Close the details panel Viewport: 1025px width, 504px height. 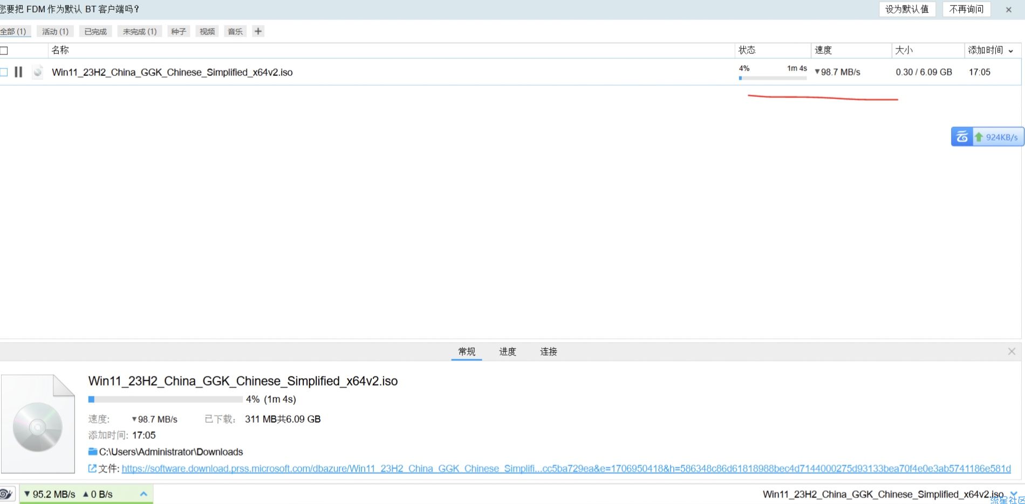1012,352
